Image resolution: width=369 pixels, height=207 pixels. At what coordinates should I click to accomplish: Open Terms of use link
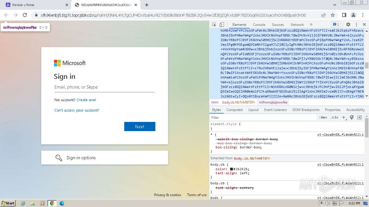(x=197, y=195)
